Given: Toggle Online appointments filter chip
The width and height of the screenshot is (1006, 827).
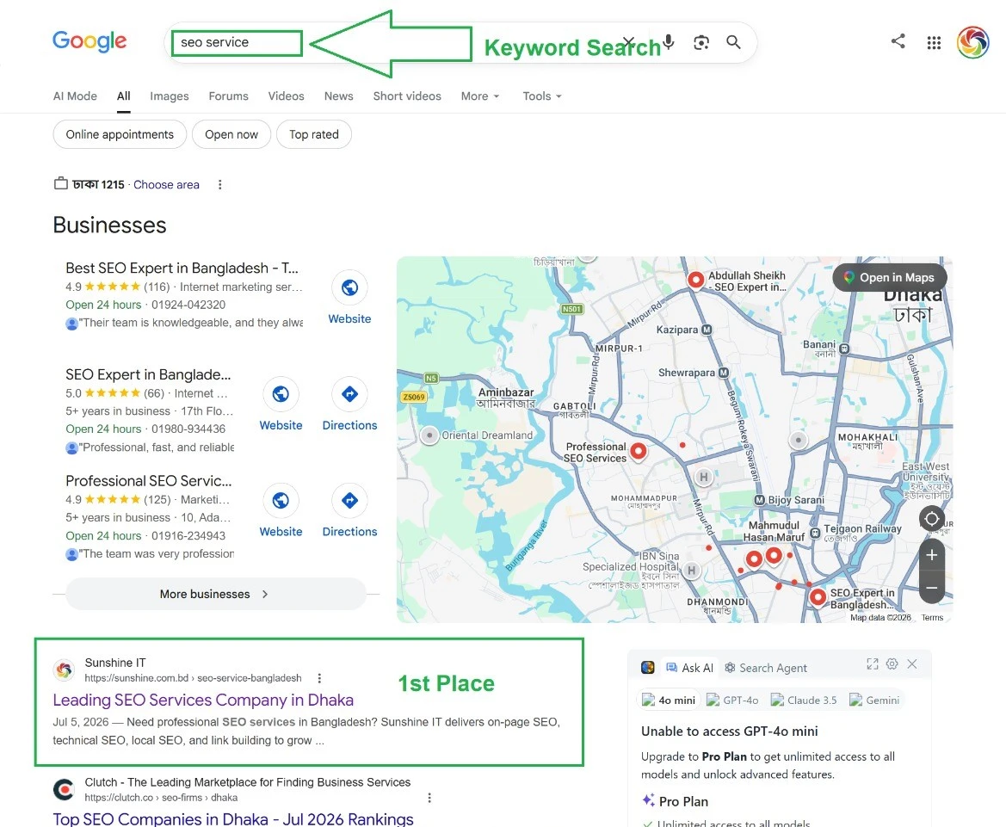Looking at the screenshot, I should pos(120,135).
